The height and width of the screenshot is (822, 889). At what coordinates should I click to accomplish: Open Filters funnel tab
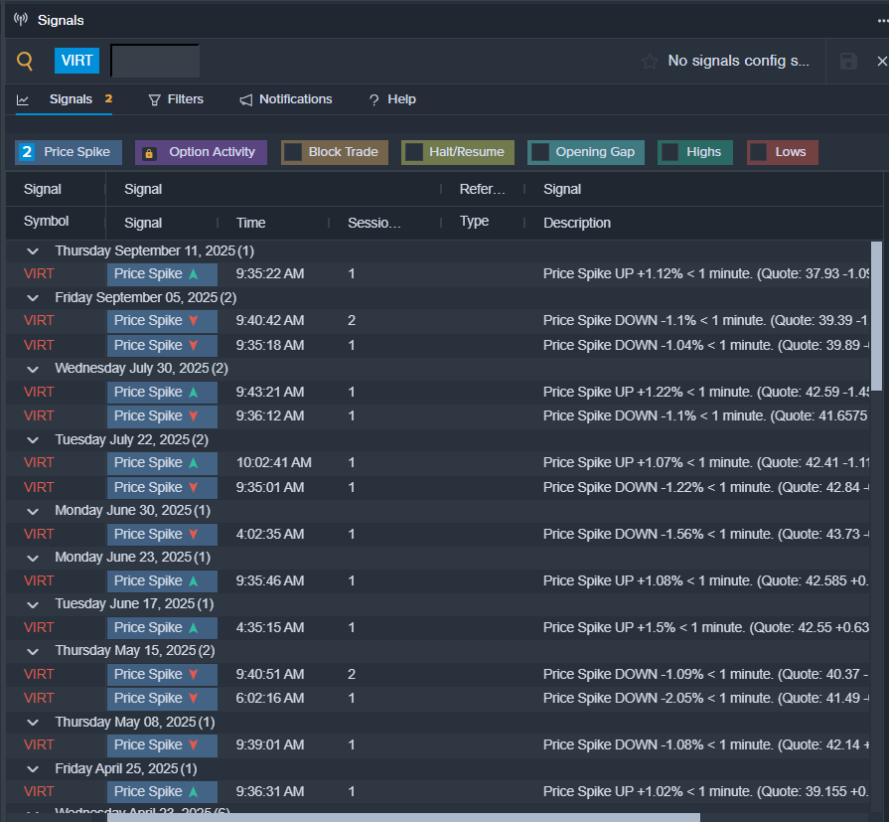pos(176,99)
